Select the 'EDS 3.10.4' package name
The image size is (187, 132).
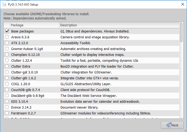(19, 101)
